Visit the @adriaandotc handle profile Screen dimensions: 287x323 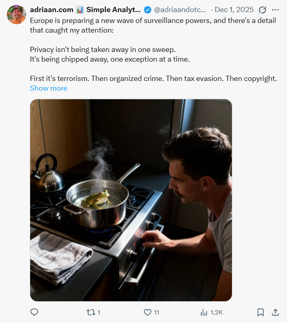(x=180, y=10)
